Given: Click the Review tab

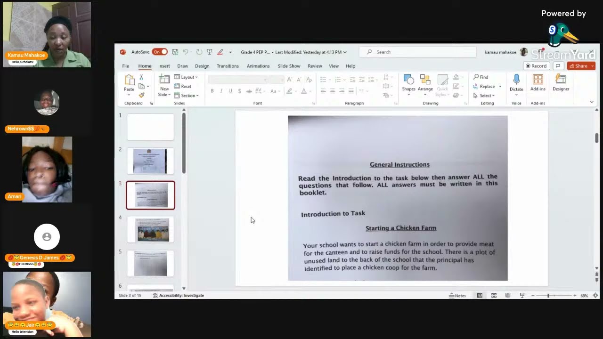Looking at the screenshot, I should [x=315, y=66].
